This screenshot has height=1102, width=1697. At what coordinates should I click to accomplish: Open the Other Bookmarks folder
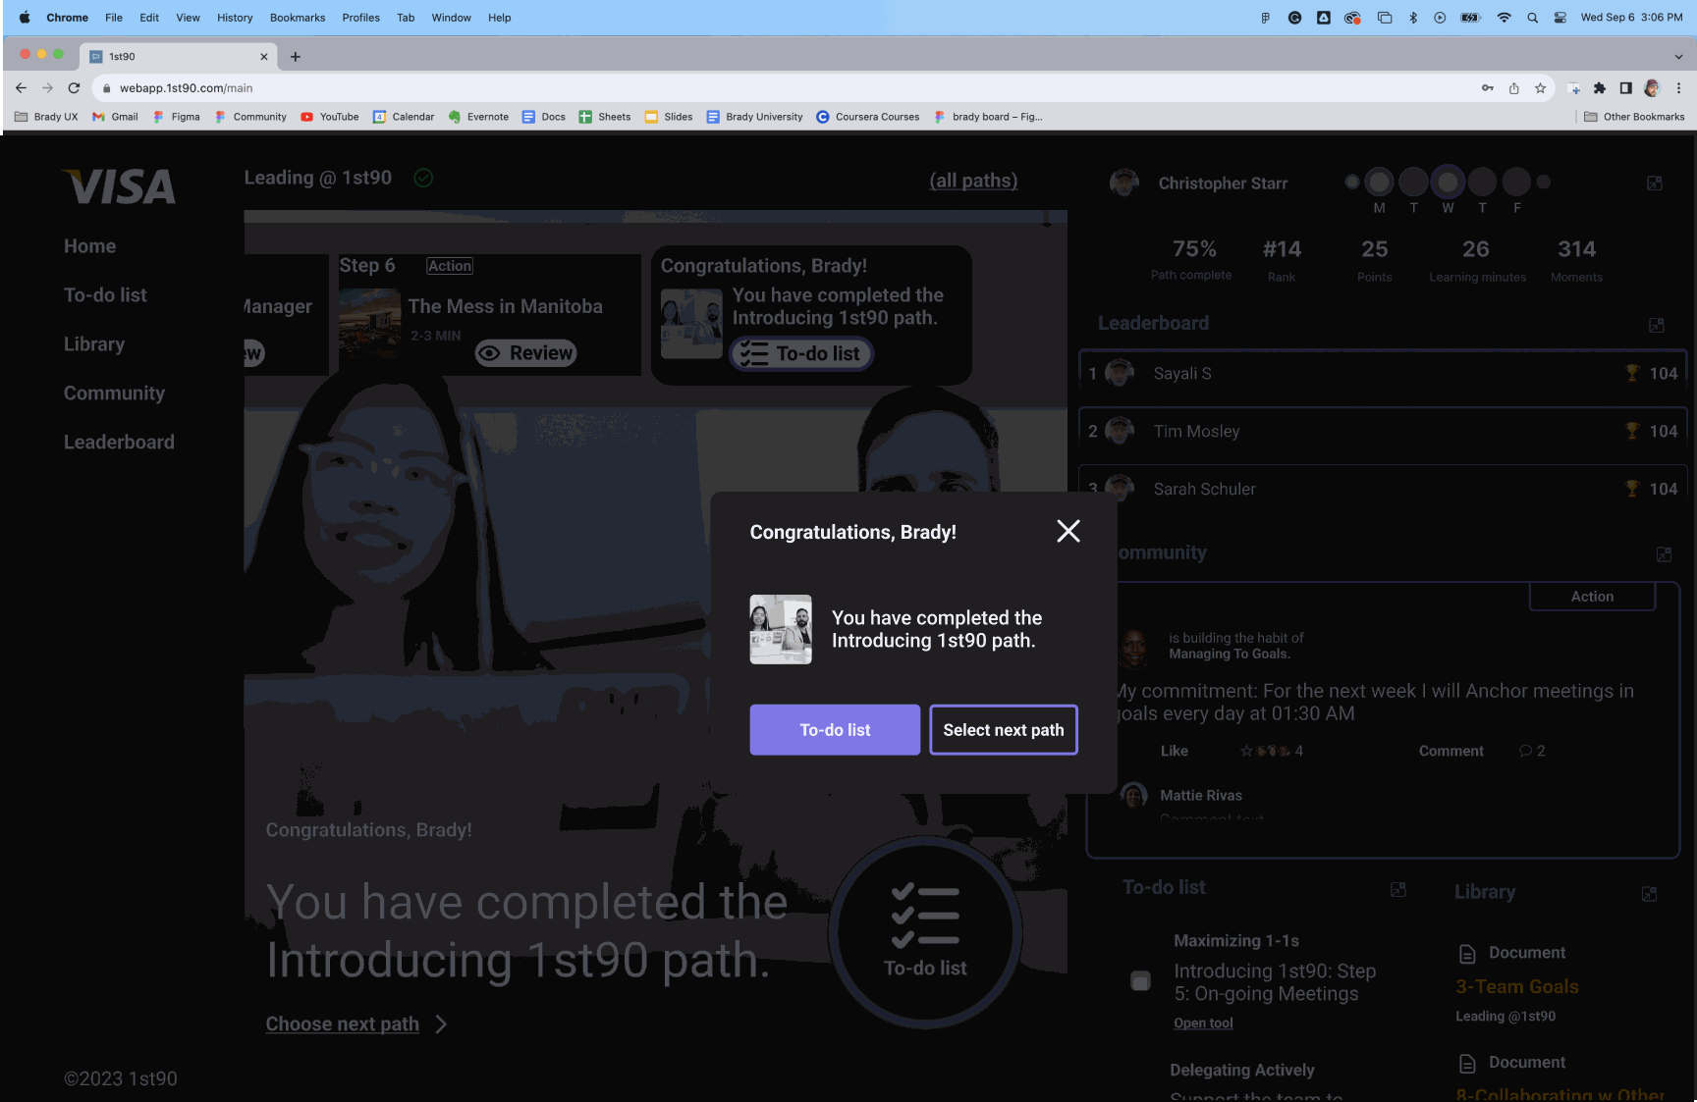tap(1634, 117)
